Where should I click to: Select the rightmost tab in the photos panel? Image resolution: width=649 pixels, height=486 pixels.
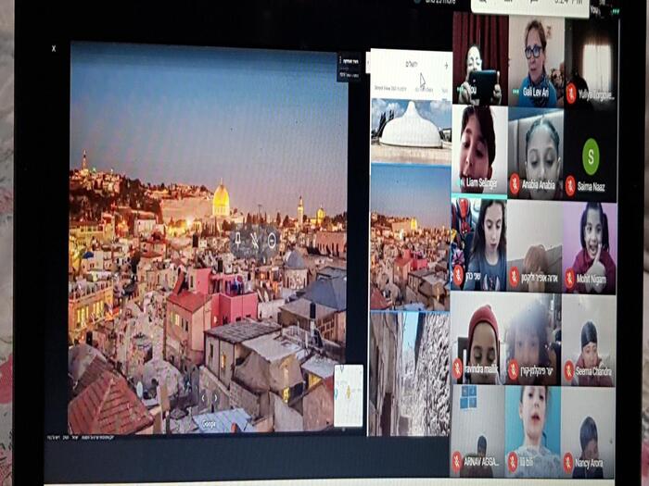[445, 90]
